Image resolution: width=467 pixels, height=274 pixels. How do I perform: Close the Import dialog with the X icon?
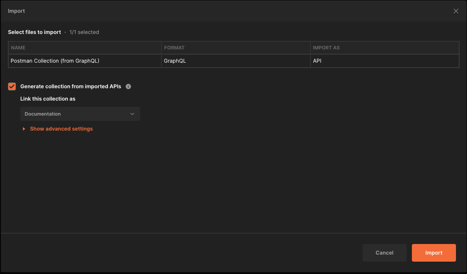click(456, 11)
